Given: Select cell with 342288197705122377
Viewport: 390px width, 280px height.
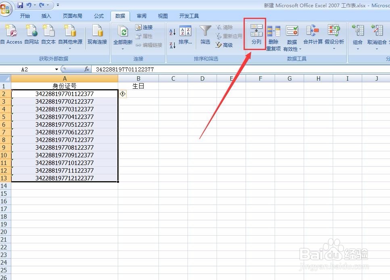Looking at the screenshot, I should coord(65,124).
